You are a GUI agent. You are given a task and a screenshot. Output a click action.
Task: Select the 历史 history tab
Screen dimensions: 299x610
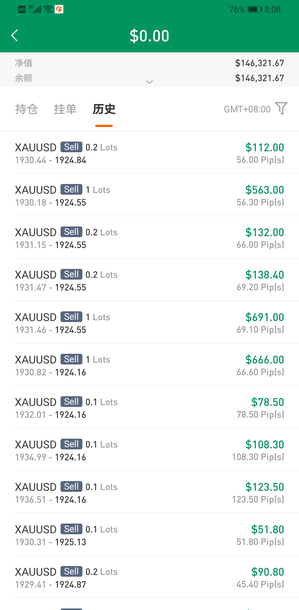point(104,109)
